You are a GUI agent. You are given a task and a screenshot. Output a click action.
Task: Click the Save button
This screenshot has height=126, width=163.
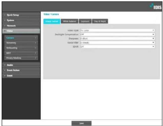[x=81, y=123]
